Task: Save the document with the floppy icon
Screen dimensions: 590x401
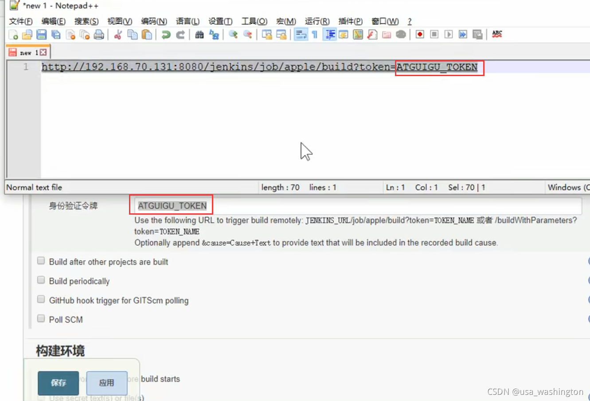Action: tap(42, 35)
